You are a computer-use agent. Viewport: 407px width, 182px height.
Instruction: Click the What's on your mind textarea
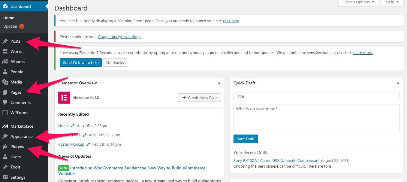pyautogui.click(x=317, y=117)
